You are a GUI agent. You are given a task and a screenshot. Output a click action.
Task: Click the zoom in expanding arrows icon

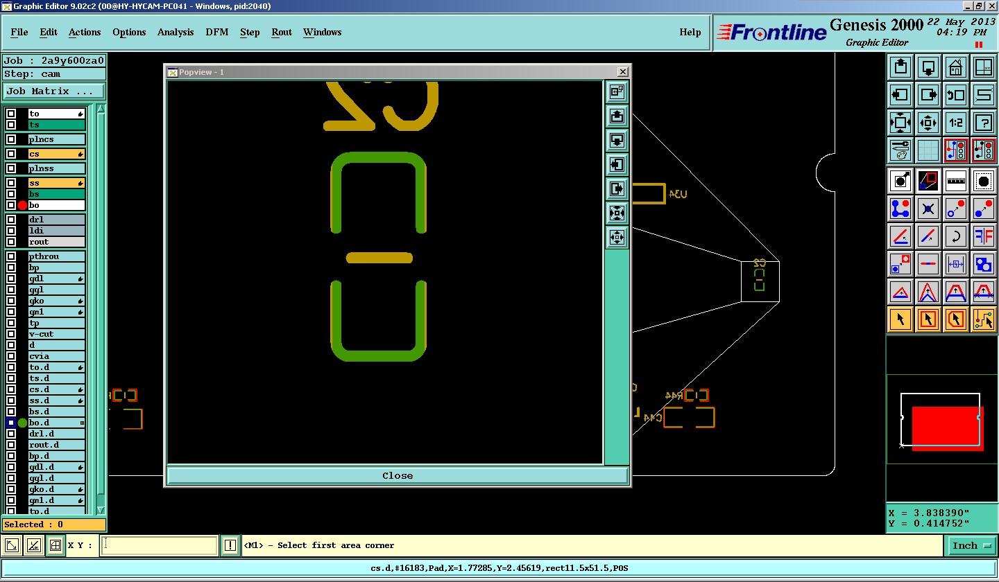click(900, 123)
